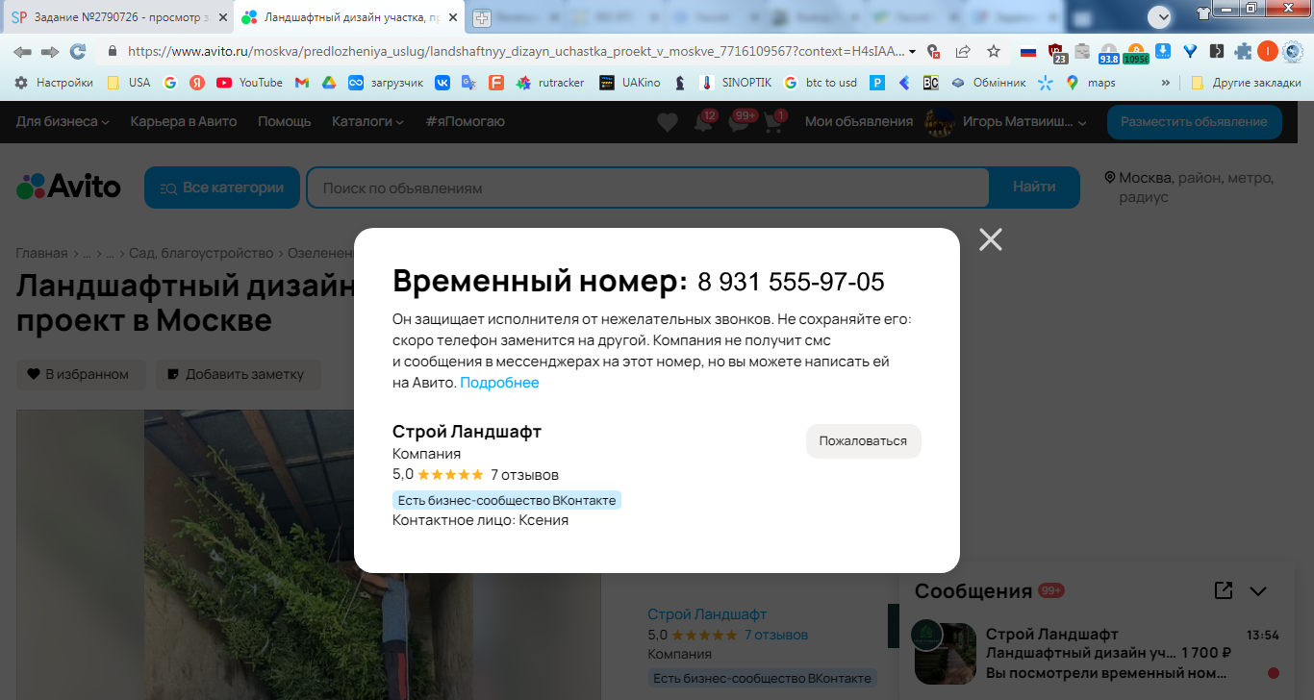Focus the Поиск по объявлениям search field
This screenshot has width=1314, height=700.
[646, 187]
